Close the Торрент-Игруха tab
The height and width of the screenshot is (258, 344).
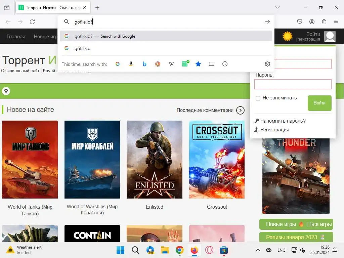[x=85, y=7]
